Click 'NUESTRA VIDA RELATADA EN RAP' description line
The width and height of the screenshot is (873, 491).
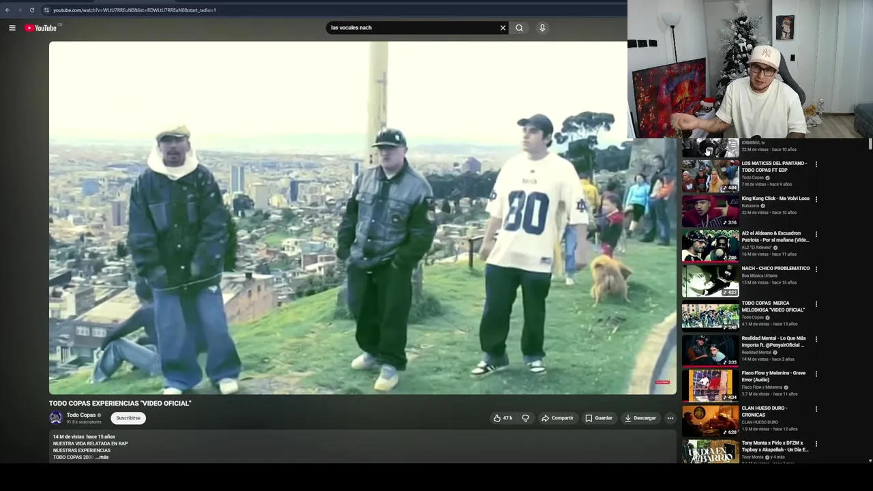(90, 443)
